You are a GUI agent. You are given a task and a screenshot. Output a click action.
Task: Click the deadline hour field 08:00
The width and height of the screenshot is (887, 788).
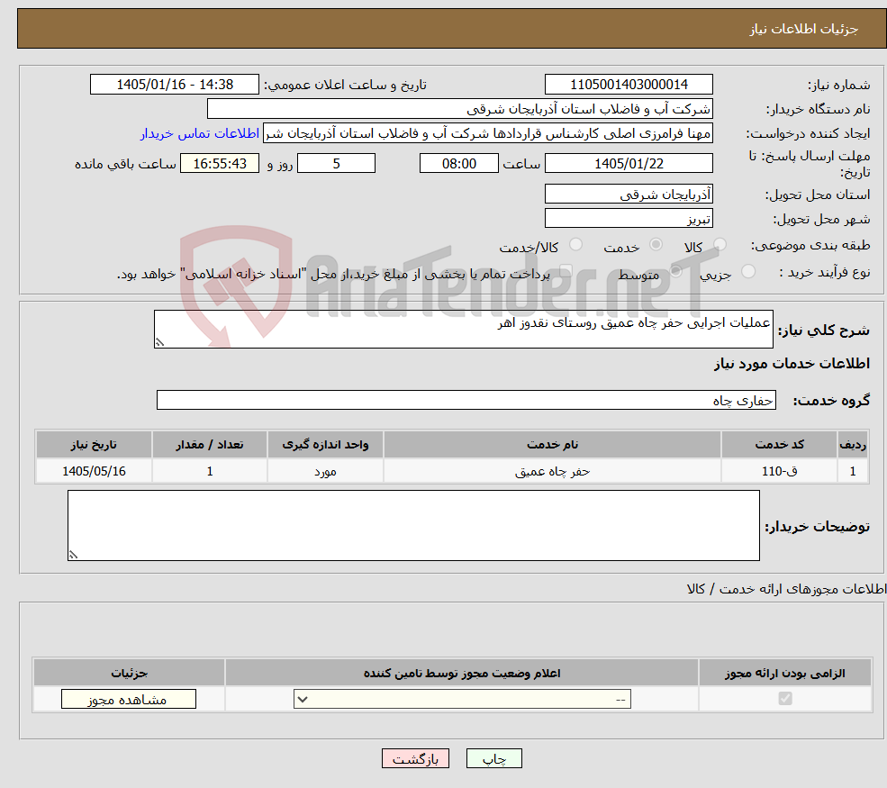click(458, 164)
